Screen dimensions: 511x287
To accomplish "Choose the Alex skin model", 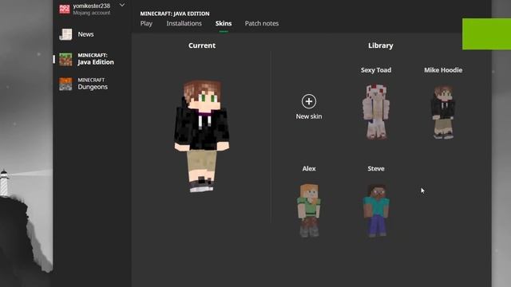I will 309,210.
